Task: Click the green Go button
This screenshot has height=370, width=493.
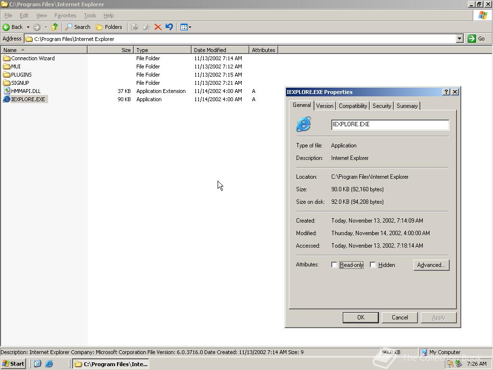Action: pyautogui.click(x=476, y=39)
